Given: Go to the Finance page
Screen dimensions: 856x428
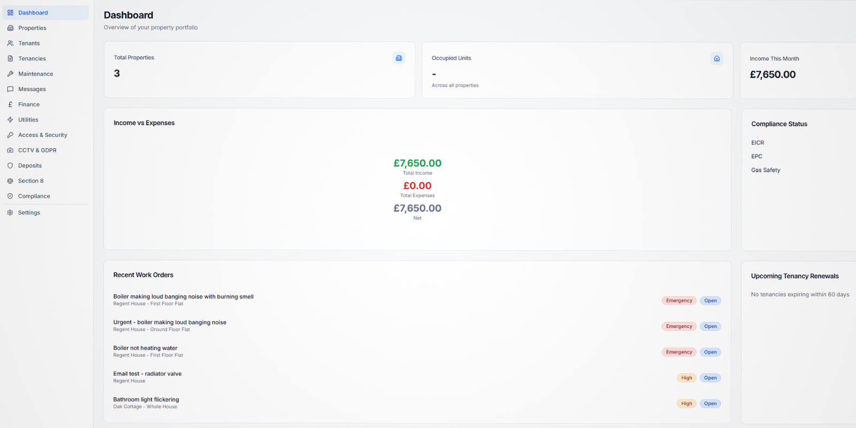Looking at the screenshot, I should point(46,104).
